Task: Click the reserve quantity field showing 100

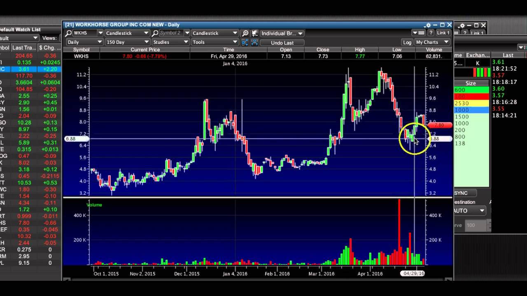Action: pyautogui.click(x=476, y=225)
